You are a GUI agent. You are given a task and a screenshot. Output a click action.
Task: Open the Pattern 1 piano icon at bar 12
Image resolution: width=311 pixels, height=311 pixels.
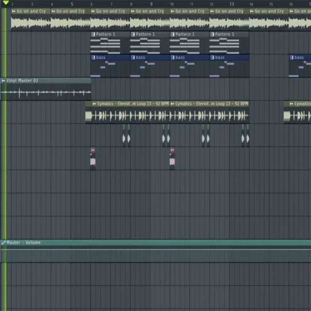[212, 35]
